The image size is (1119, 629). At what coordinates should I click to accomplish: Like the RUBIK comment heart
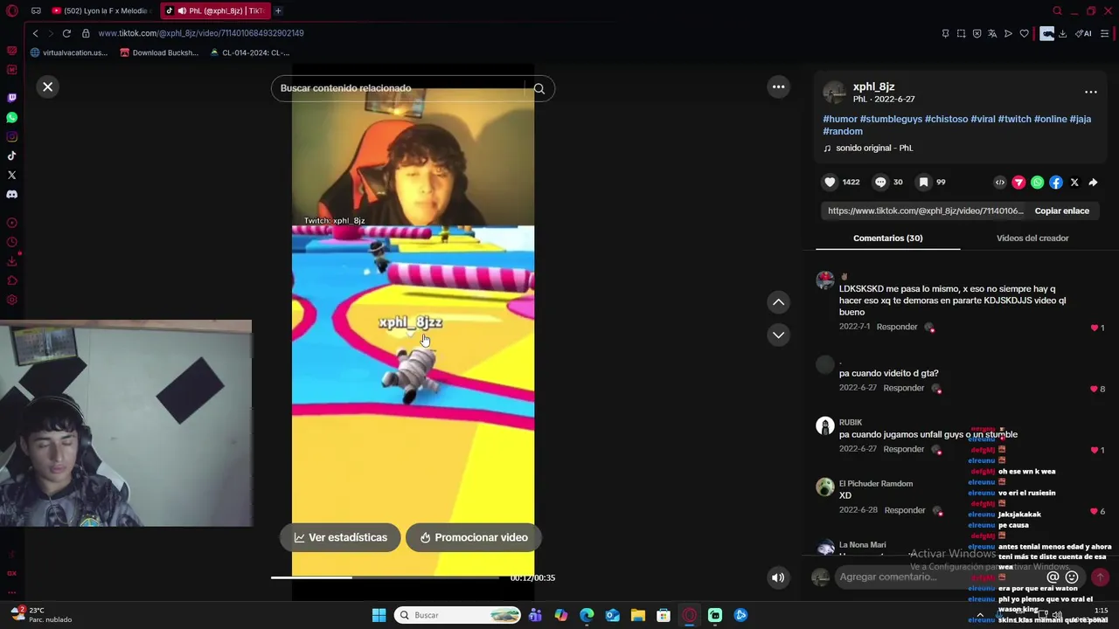point(1095,450)
